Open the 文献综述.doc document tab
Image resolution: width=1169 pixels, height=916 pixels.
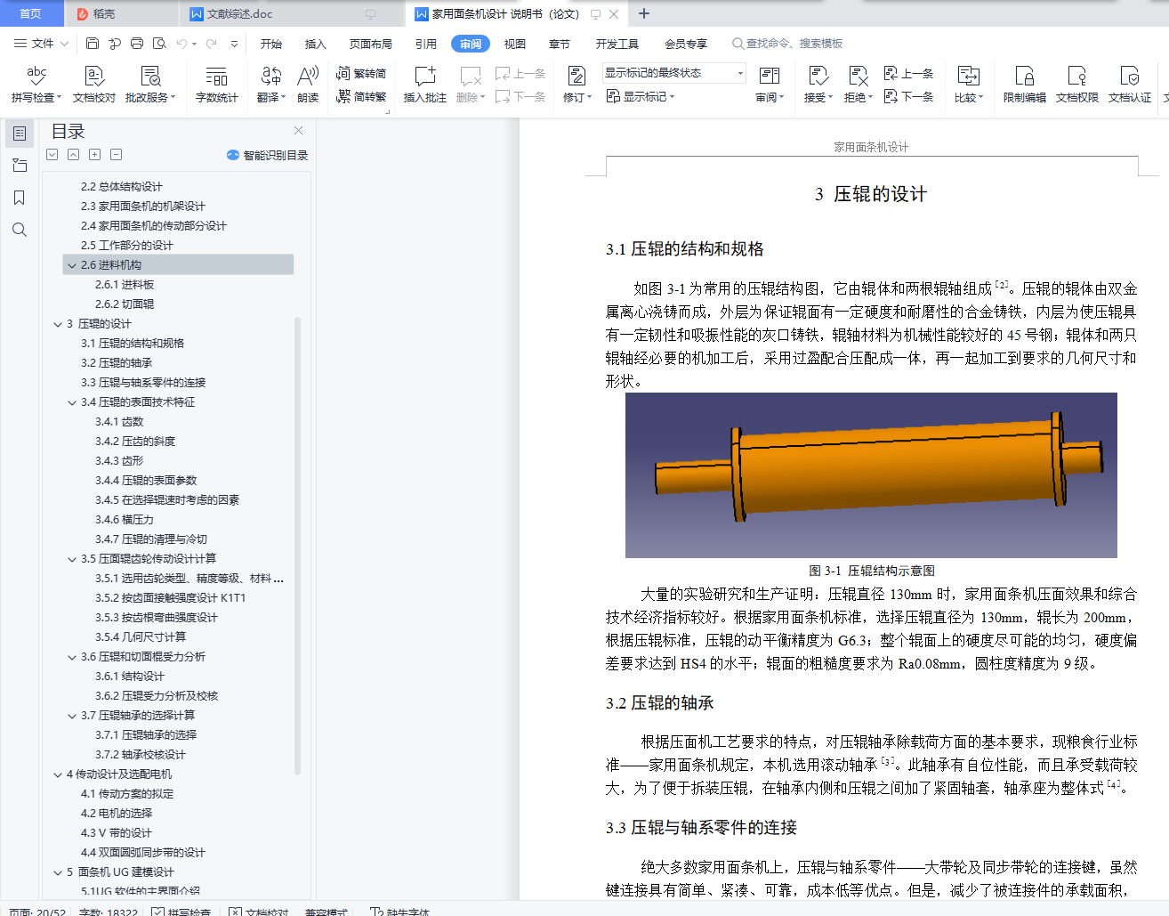click(239, 14)
